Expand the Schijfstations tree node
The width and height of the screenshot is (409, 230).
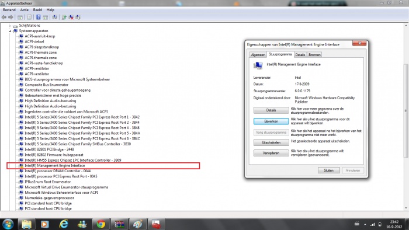click(10, 26)
